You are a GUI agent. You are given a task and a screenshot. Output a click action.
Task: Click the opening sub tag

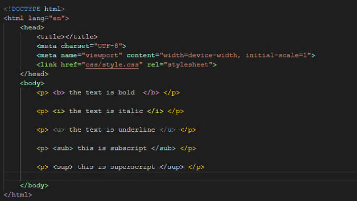(x=63, y=148)
